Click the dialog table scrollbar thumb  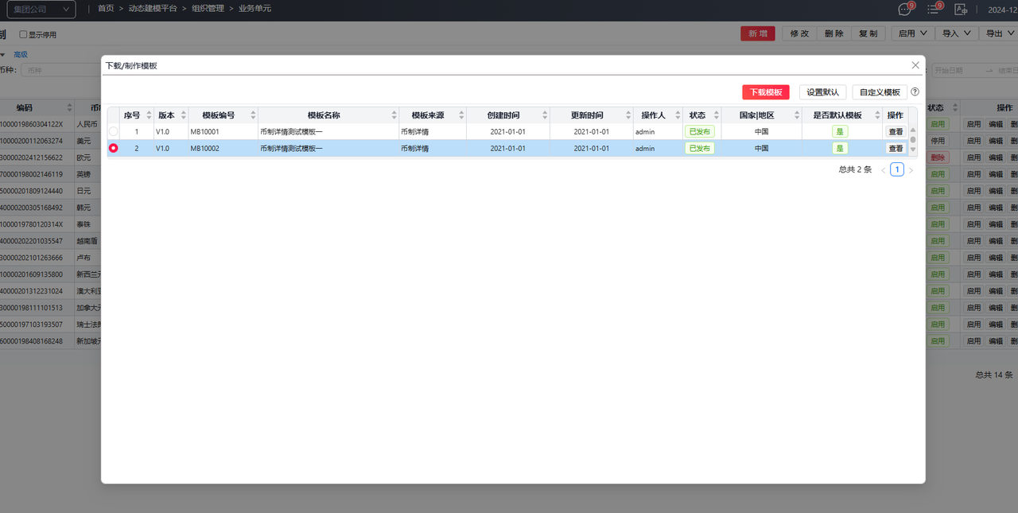pyautogui.click(x=913, y=139)
